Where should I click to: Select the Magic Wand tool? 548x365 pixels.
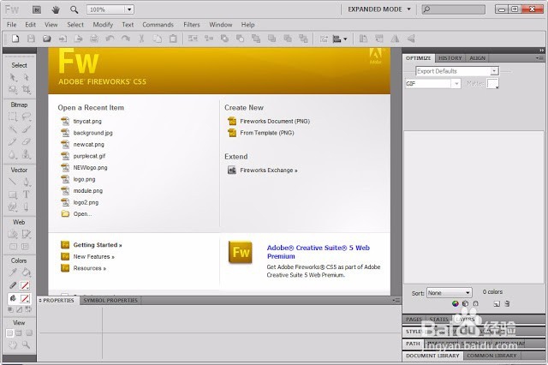(13, 129)
